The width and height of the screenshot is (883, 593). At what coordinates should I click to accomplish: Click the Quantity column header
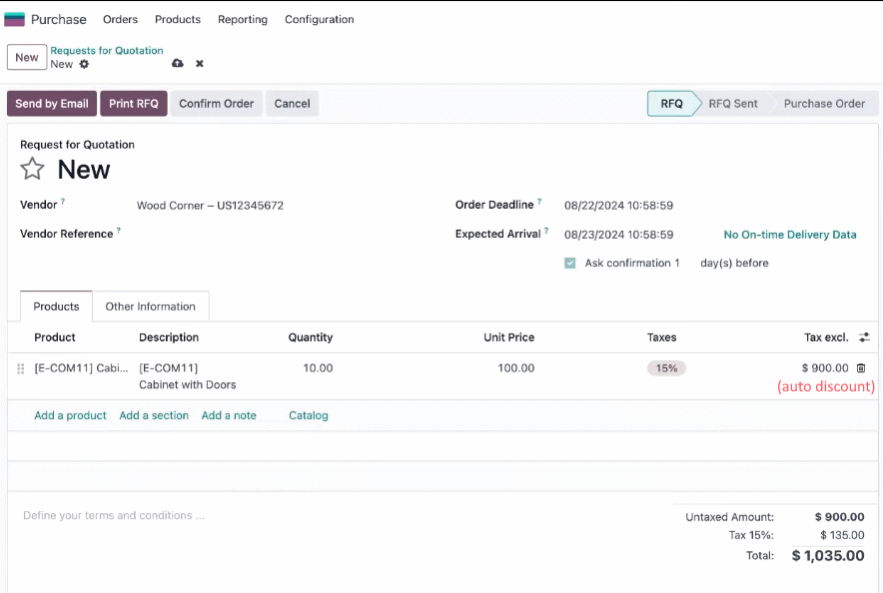point(311,337)
